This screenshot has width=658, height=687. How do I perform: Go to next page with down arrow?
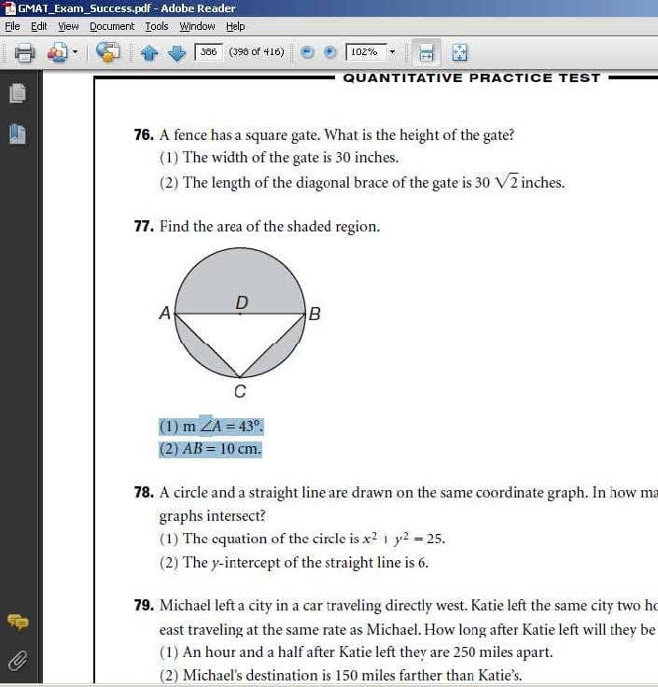tap(177, 52)
